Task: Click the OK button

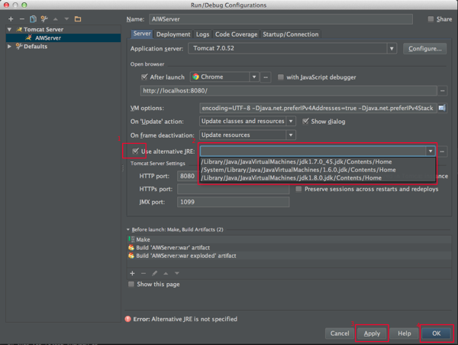Action: tap(437, 334)
